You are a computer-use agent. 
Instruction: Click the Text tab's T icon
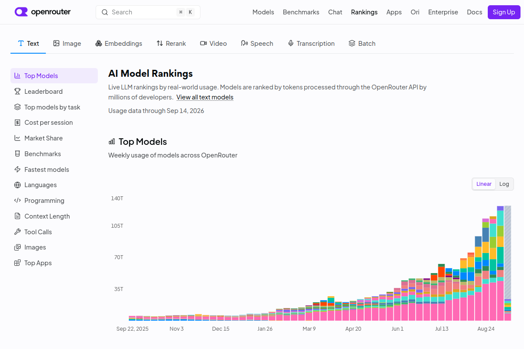[21, 43]
